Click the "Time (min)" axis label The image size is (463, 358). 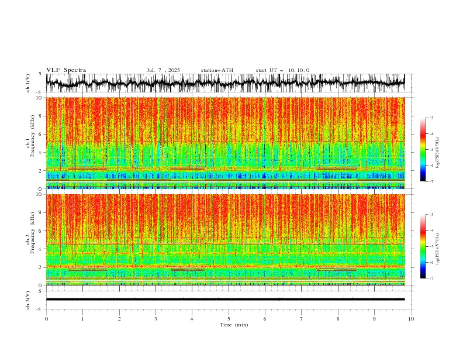234,325
